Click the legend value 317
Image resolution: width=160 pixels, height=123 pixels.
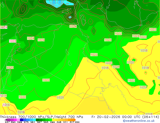72,122
